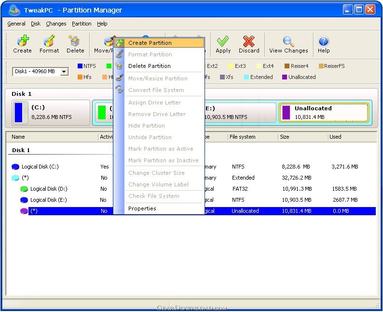Open the Partition menu
Screen dimensions: 383x312
[x=82, y=24]
